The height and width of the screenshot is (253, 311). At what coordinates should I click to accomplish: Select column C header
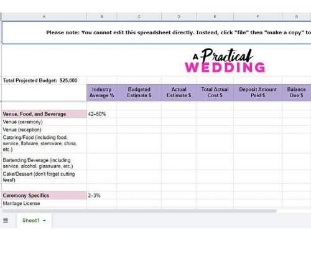(139, 17)
